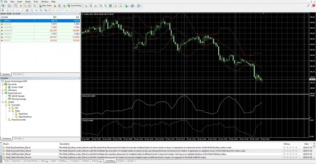
Task: Open the Profiles dropdown arrow
Action: pyautogui.click(x=12, y=6)
